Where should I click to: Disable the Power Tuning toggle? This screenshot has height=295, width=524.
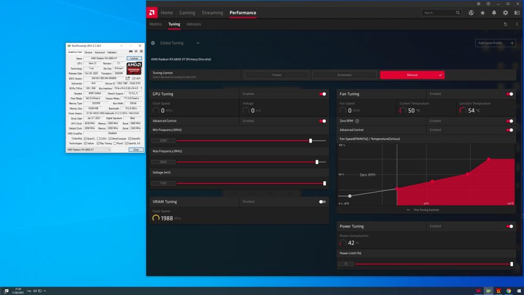click(x=510, y=226)
